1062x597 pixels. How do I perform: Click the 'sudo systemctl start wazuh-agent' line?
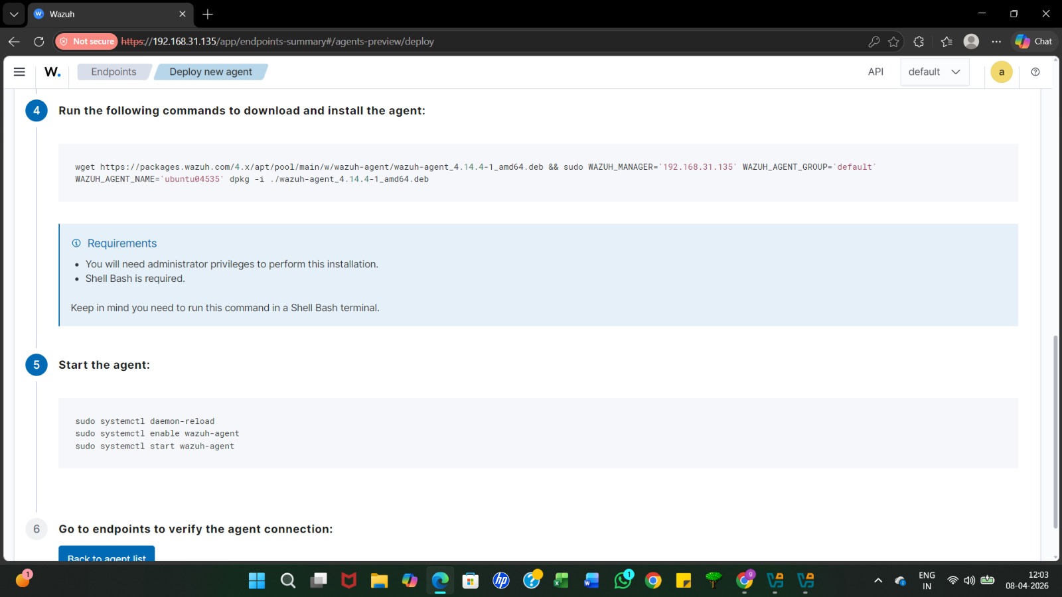click(x=155, y=446)
